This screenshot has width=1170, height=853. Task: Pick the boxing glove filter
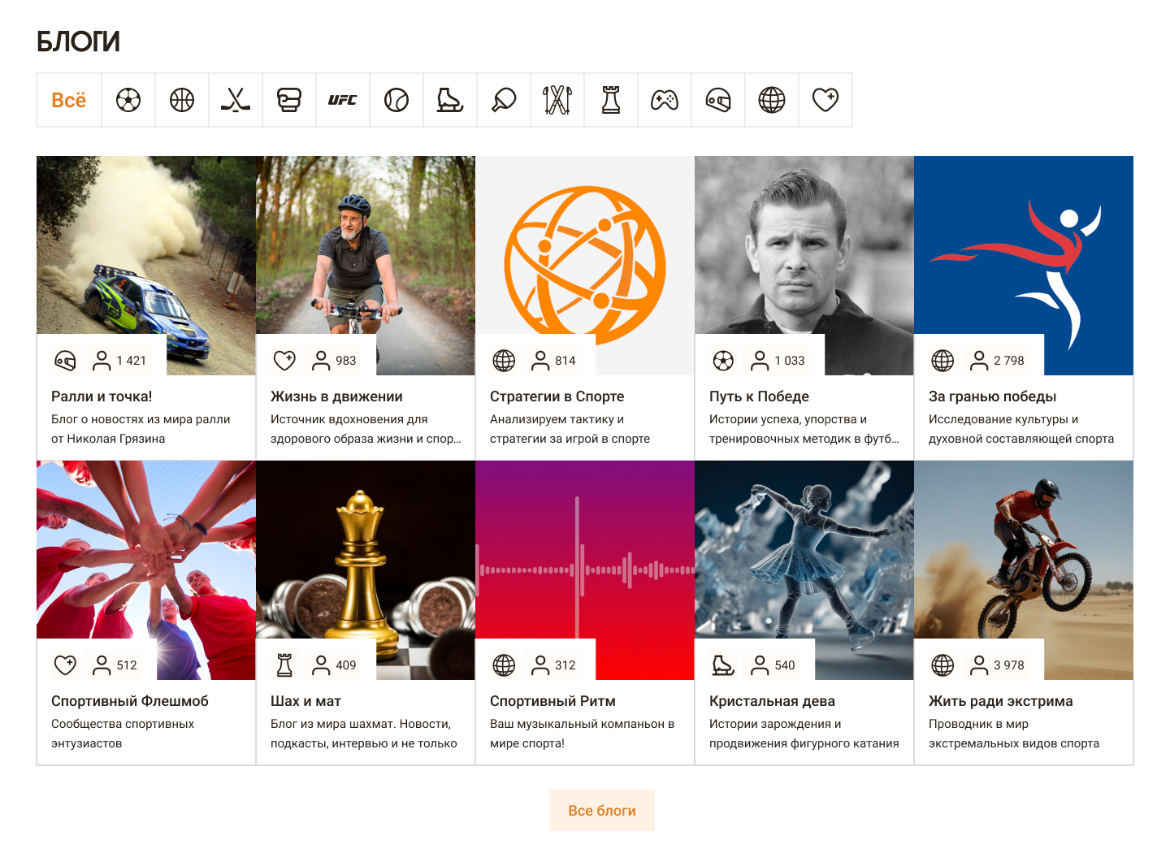(289, 100)
